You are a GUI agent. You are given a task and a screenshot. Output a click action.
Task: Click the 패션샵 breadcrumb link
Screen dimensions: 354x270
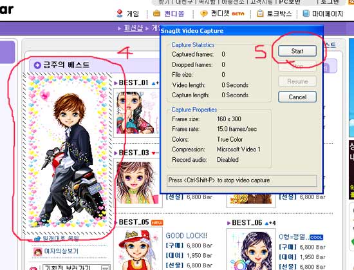[x=133, y=28]
